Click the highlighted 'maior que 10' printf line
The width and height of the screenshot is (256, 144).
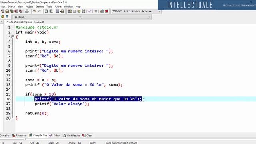(x=88, y=99)
